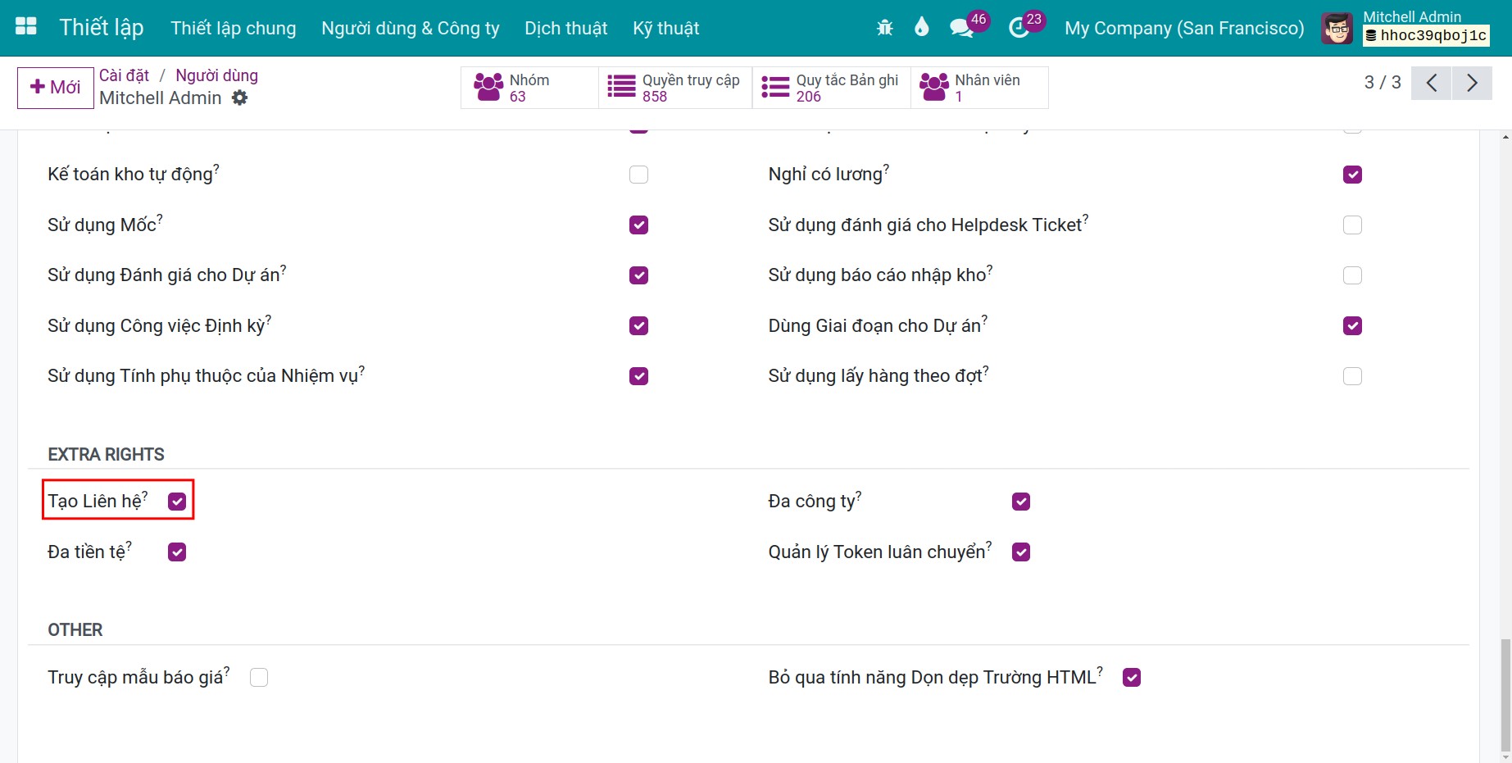Viewport: 1512px width, 763px height.
Task: Click the vertical scrollbar thumb
Action: point(1505,695)
